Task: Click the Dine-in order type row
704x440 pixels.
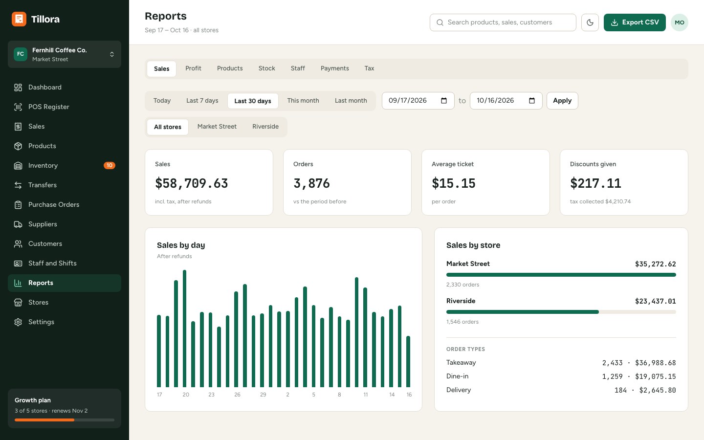Action: coord(561,376)
